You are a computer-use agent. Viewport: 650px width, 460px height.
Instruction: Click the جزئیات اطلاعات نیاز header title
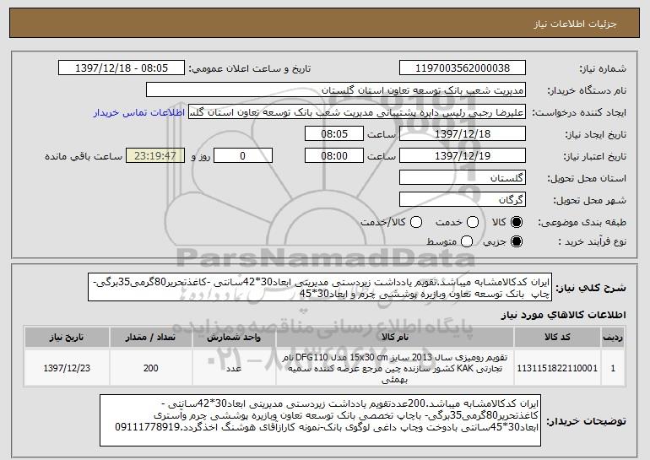(x=575, y=24)
